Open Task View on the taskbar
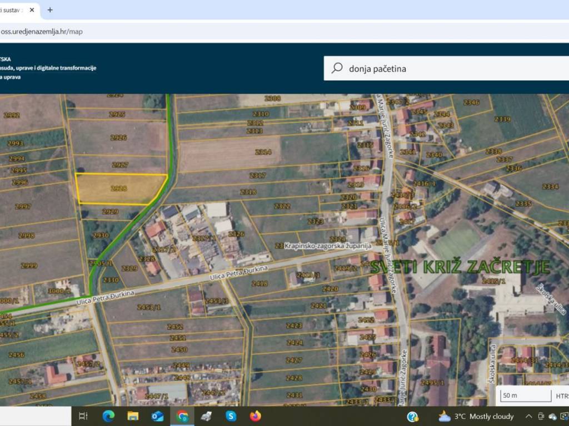 click(x=83, y=416)
